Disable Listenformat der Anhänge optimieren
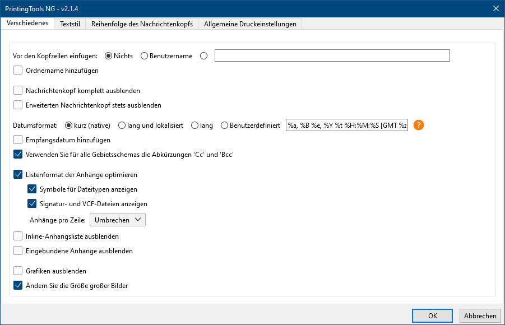This screenshot has width=505, height=325. [18, 175]
